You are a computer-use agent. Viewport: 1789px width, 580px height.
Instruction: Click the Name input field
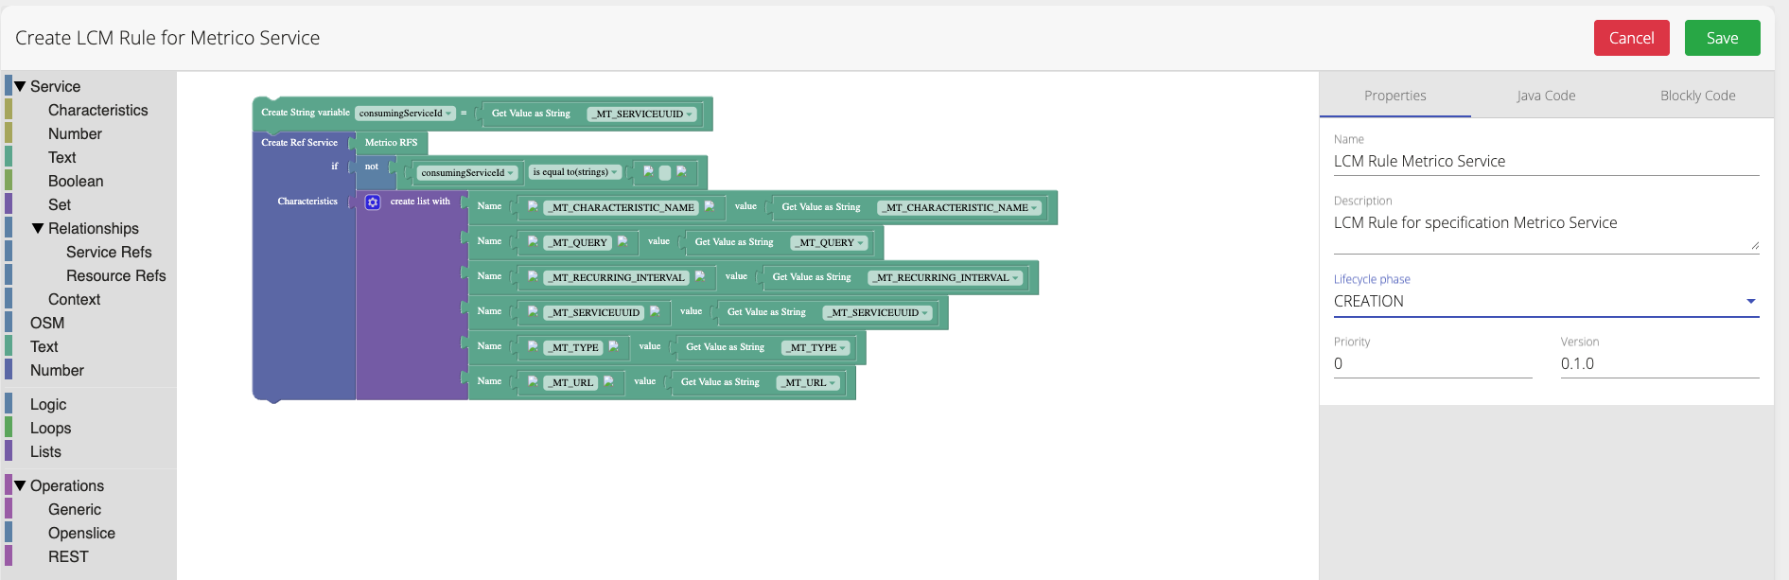[x=1546, y=162]
